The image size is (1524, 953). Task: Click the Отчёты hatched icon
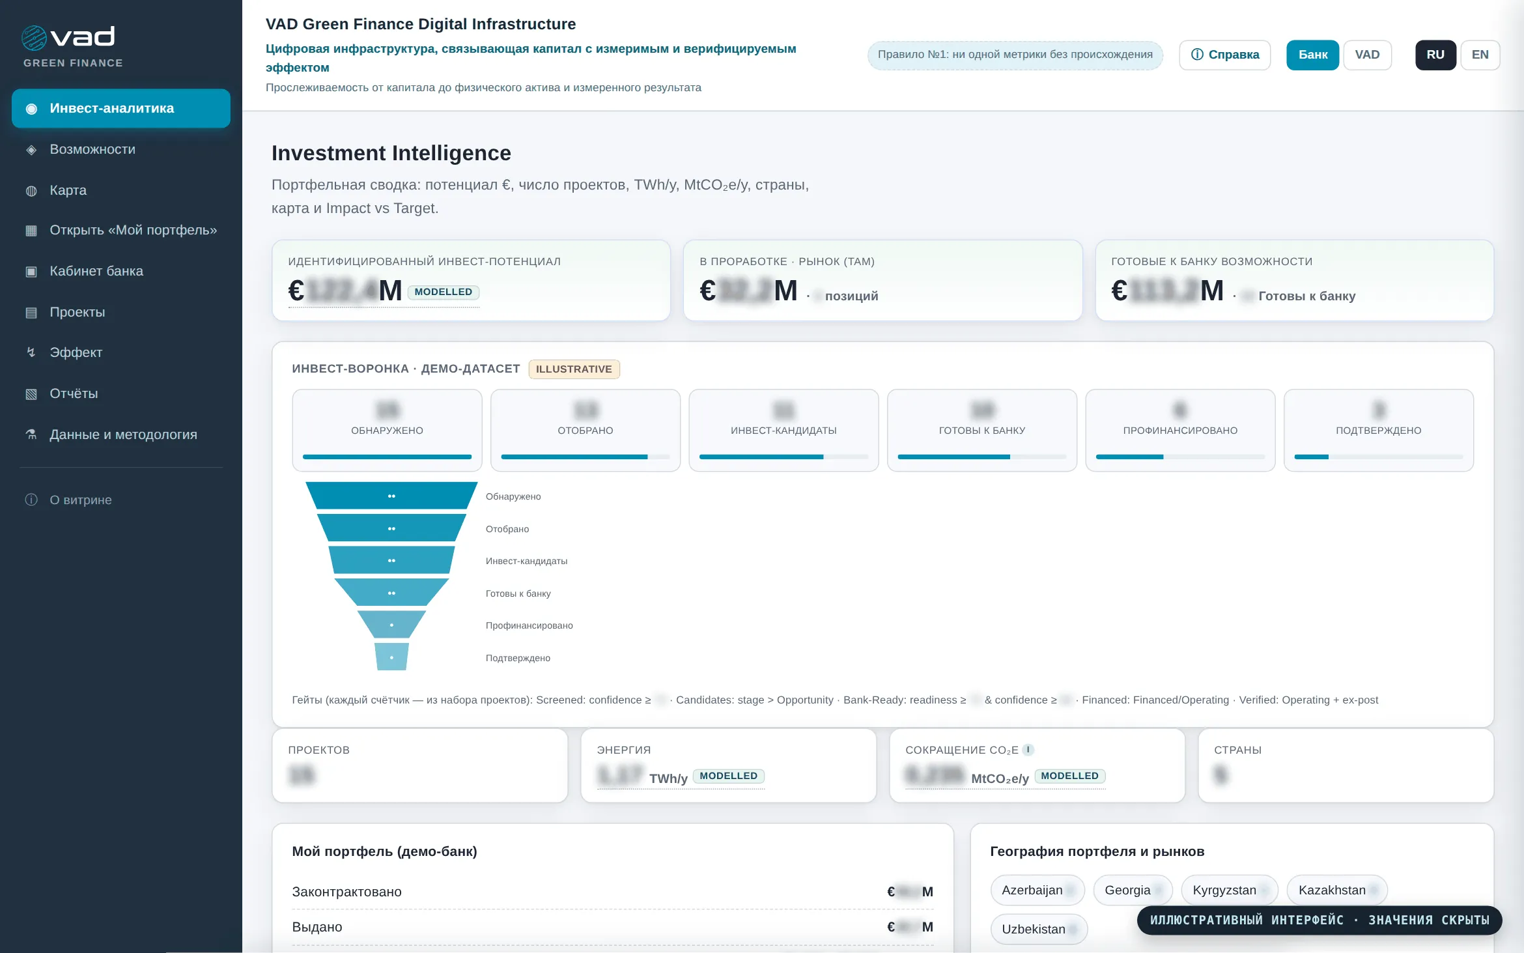[31, 394]
